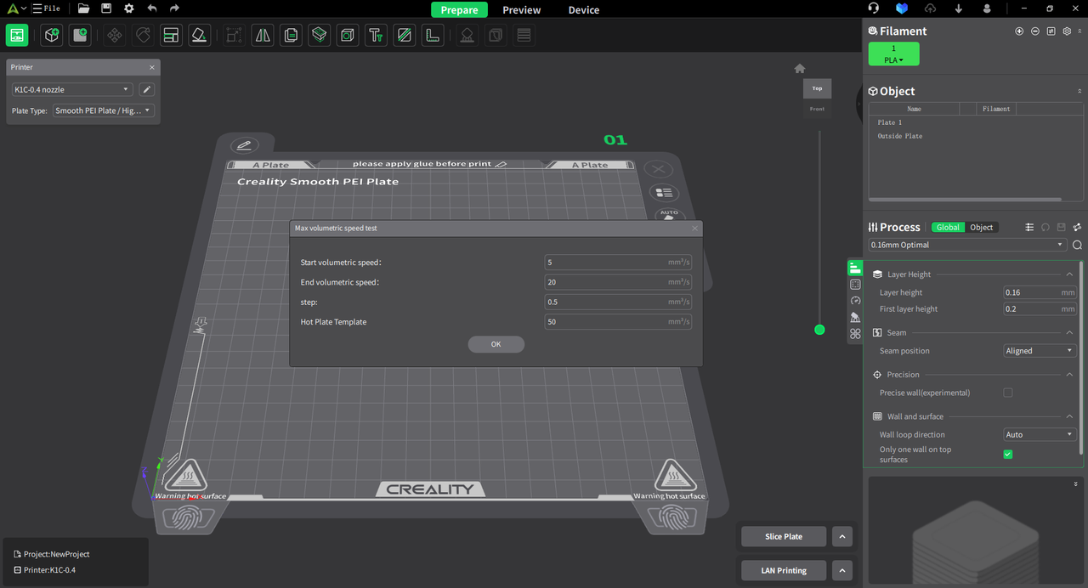
Task: Select the Mirror tool
Action: [263, 35]
